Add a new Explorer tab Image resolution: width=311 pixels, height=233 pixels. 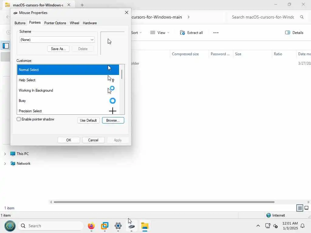coord(82,5)
